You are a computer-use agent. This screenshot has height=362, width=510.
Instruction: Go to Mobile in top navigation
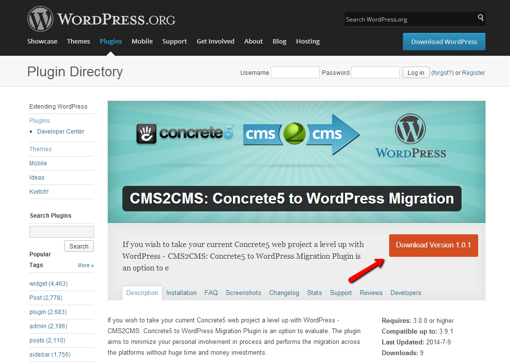click(142, 41)
